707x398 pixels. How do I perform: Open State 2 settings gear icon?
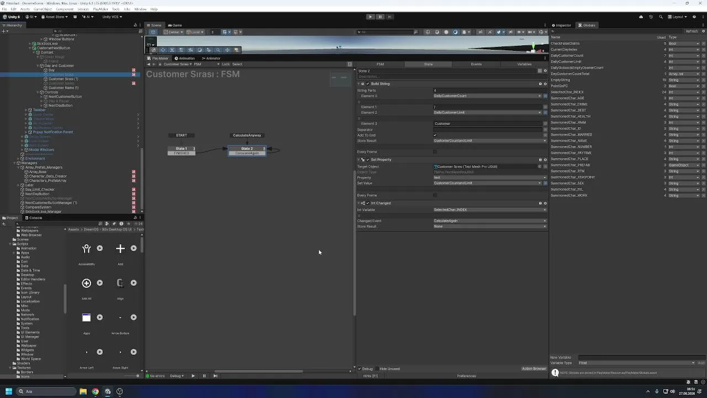coord(545,71)
